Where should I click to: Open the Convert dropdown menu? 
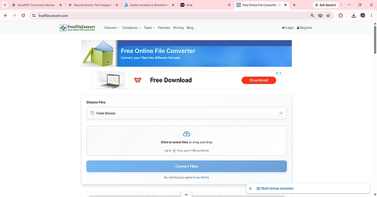click(x=111, y=28)
